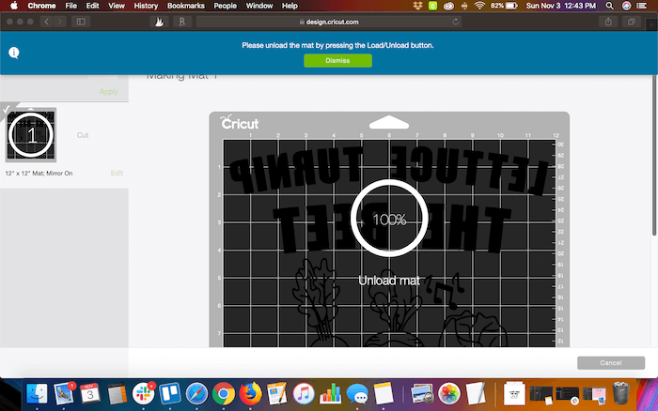Open Photos from the dock
Screen dimensions: 658x411
[x=449, y=394]
